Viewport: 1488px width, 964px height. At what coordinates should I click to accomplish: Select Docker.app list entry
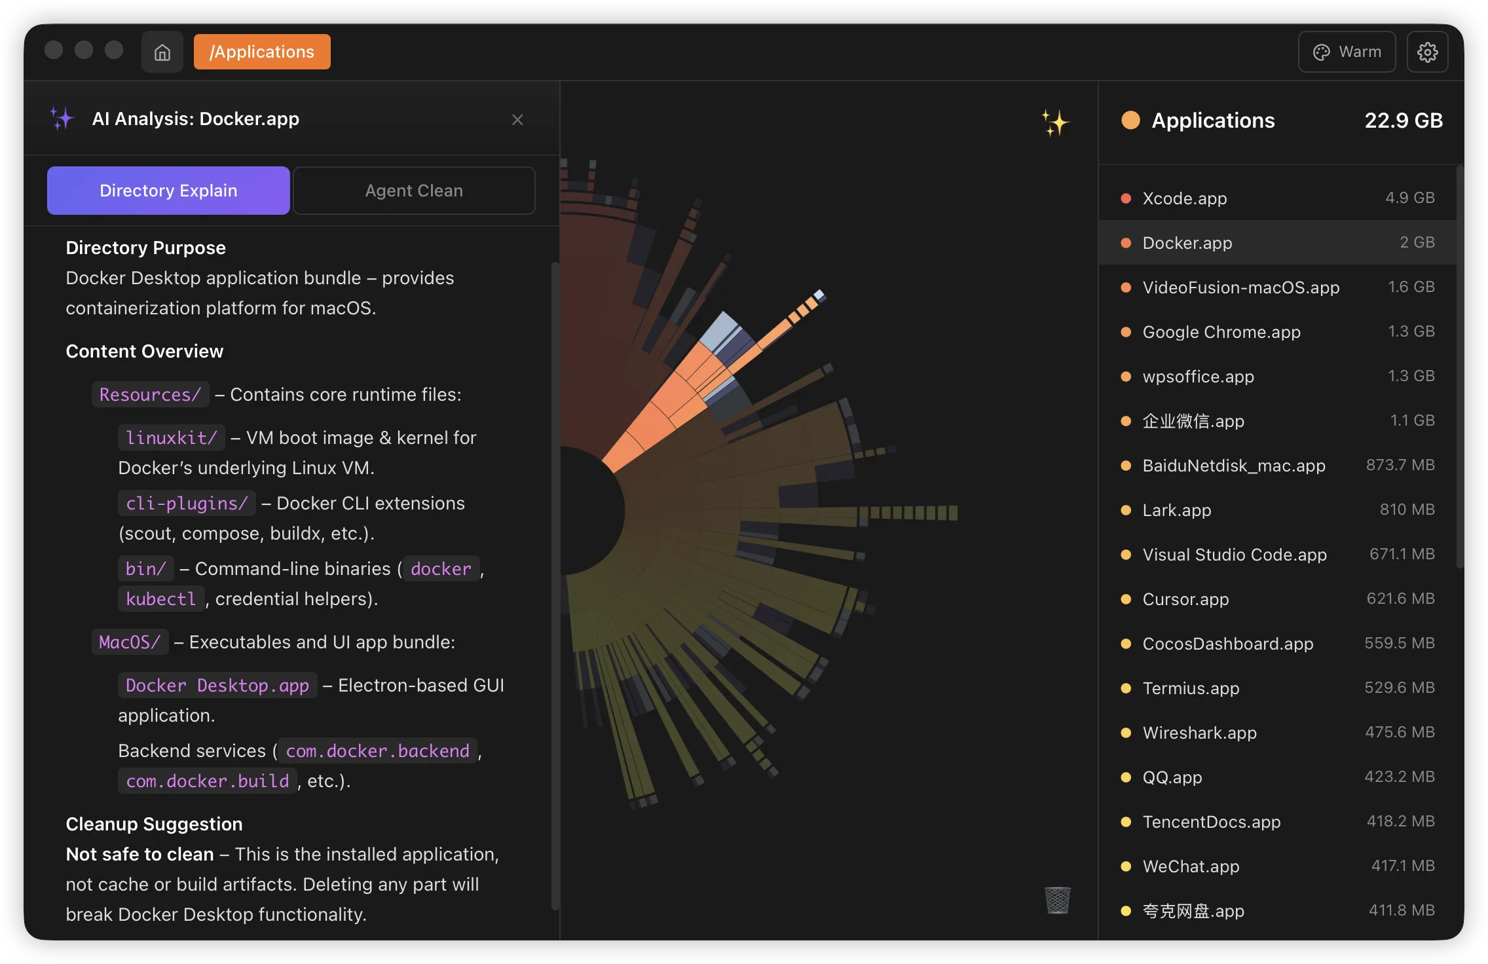click(1187, 242)
